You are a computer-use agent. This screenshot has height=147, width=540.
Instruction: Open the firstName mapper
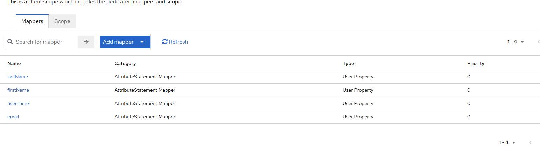[x=18, y=90]
